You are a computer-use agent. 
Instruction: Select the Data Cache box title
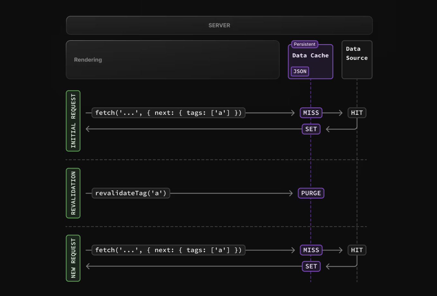310,56
